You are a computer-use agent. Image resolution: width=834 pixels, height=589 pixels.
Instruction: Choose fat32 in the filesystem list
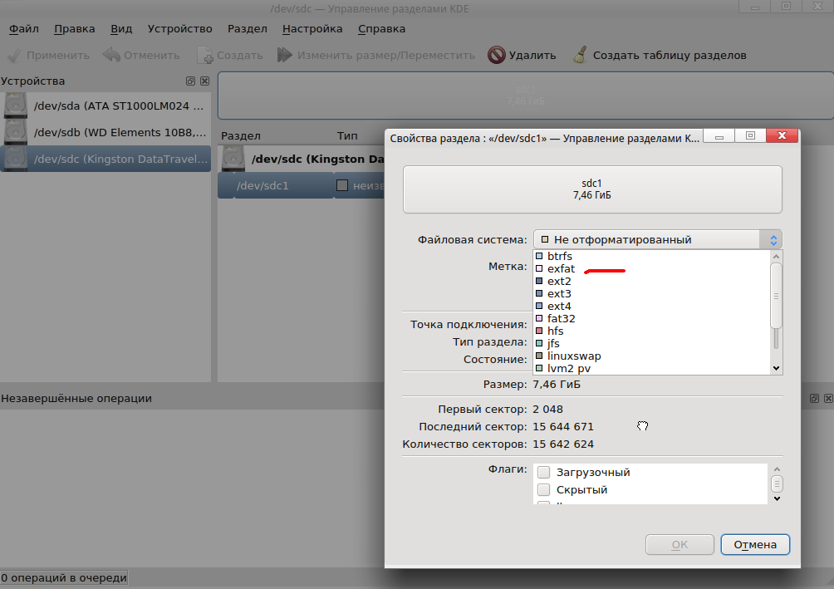coord(651,318)
